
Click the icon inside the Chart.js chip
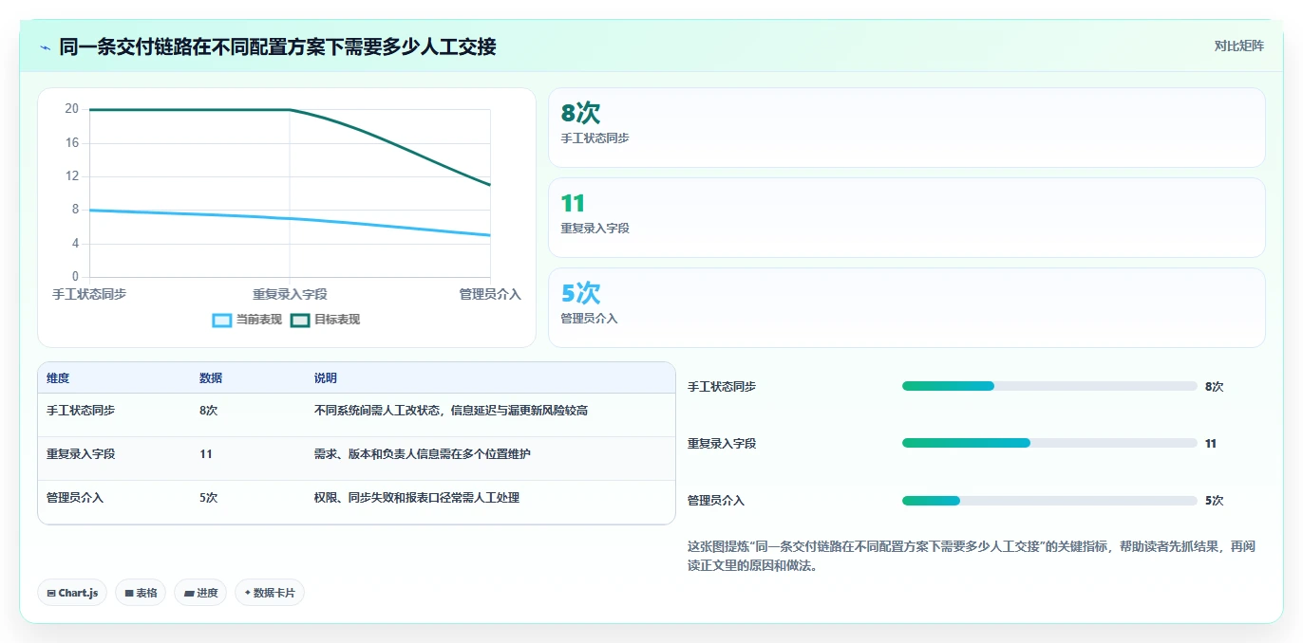[x=51, y=594]
